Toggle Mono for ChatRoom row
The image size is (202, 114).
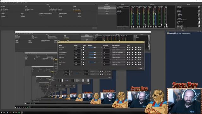pyautogui.click(x=84, y=50)
